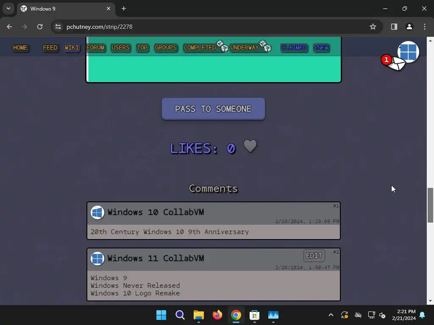The width and height of the screenshot is (434, 325).
Task: Click comment line 'Windows Never Released'
Action: [135, 286]
